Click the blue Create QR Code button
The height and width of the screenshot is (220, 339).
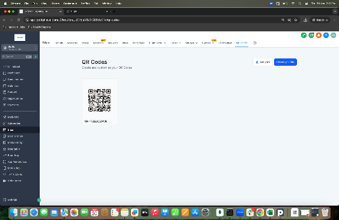285,62
